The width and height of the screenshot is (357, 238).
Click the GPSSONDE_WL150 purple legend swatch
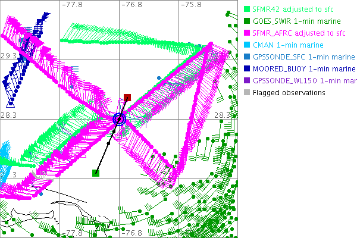click(247, 81)
